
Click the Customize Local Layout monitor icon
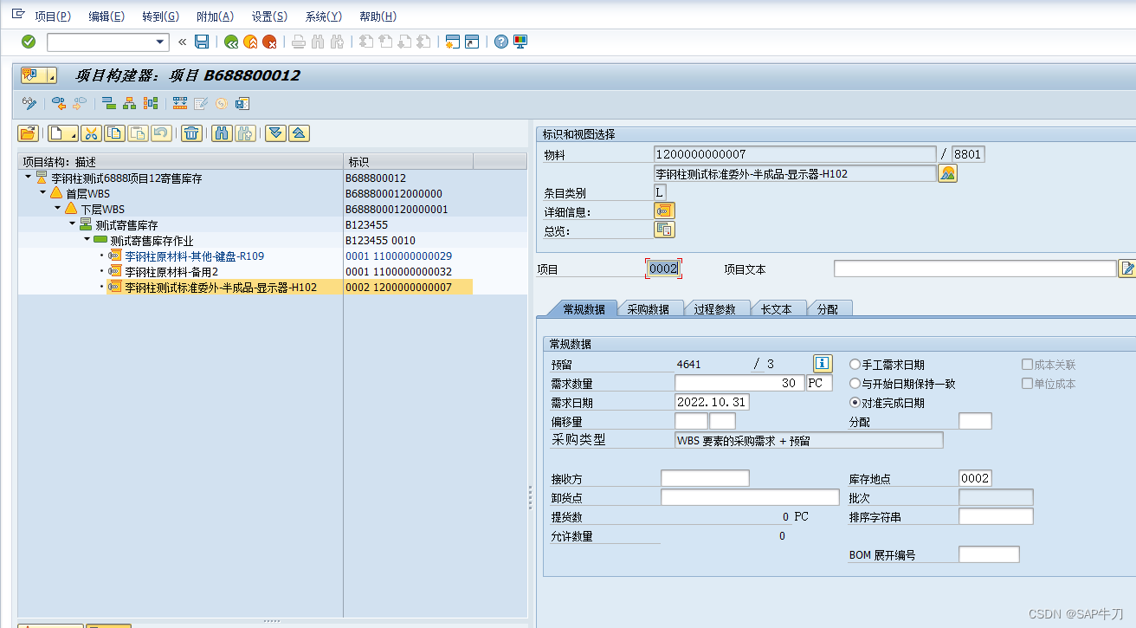coord(520,42)
